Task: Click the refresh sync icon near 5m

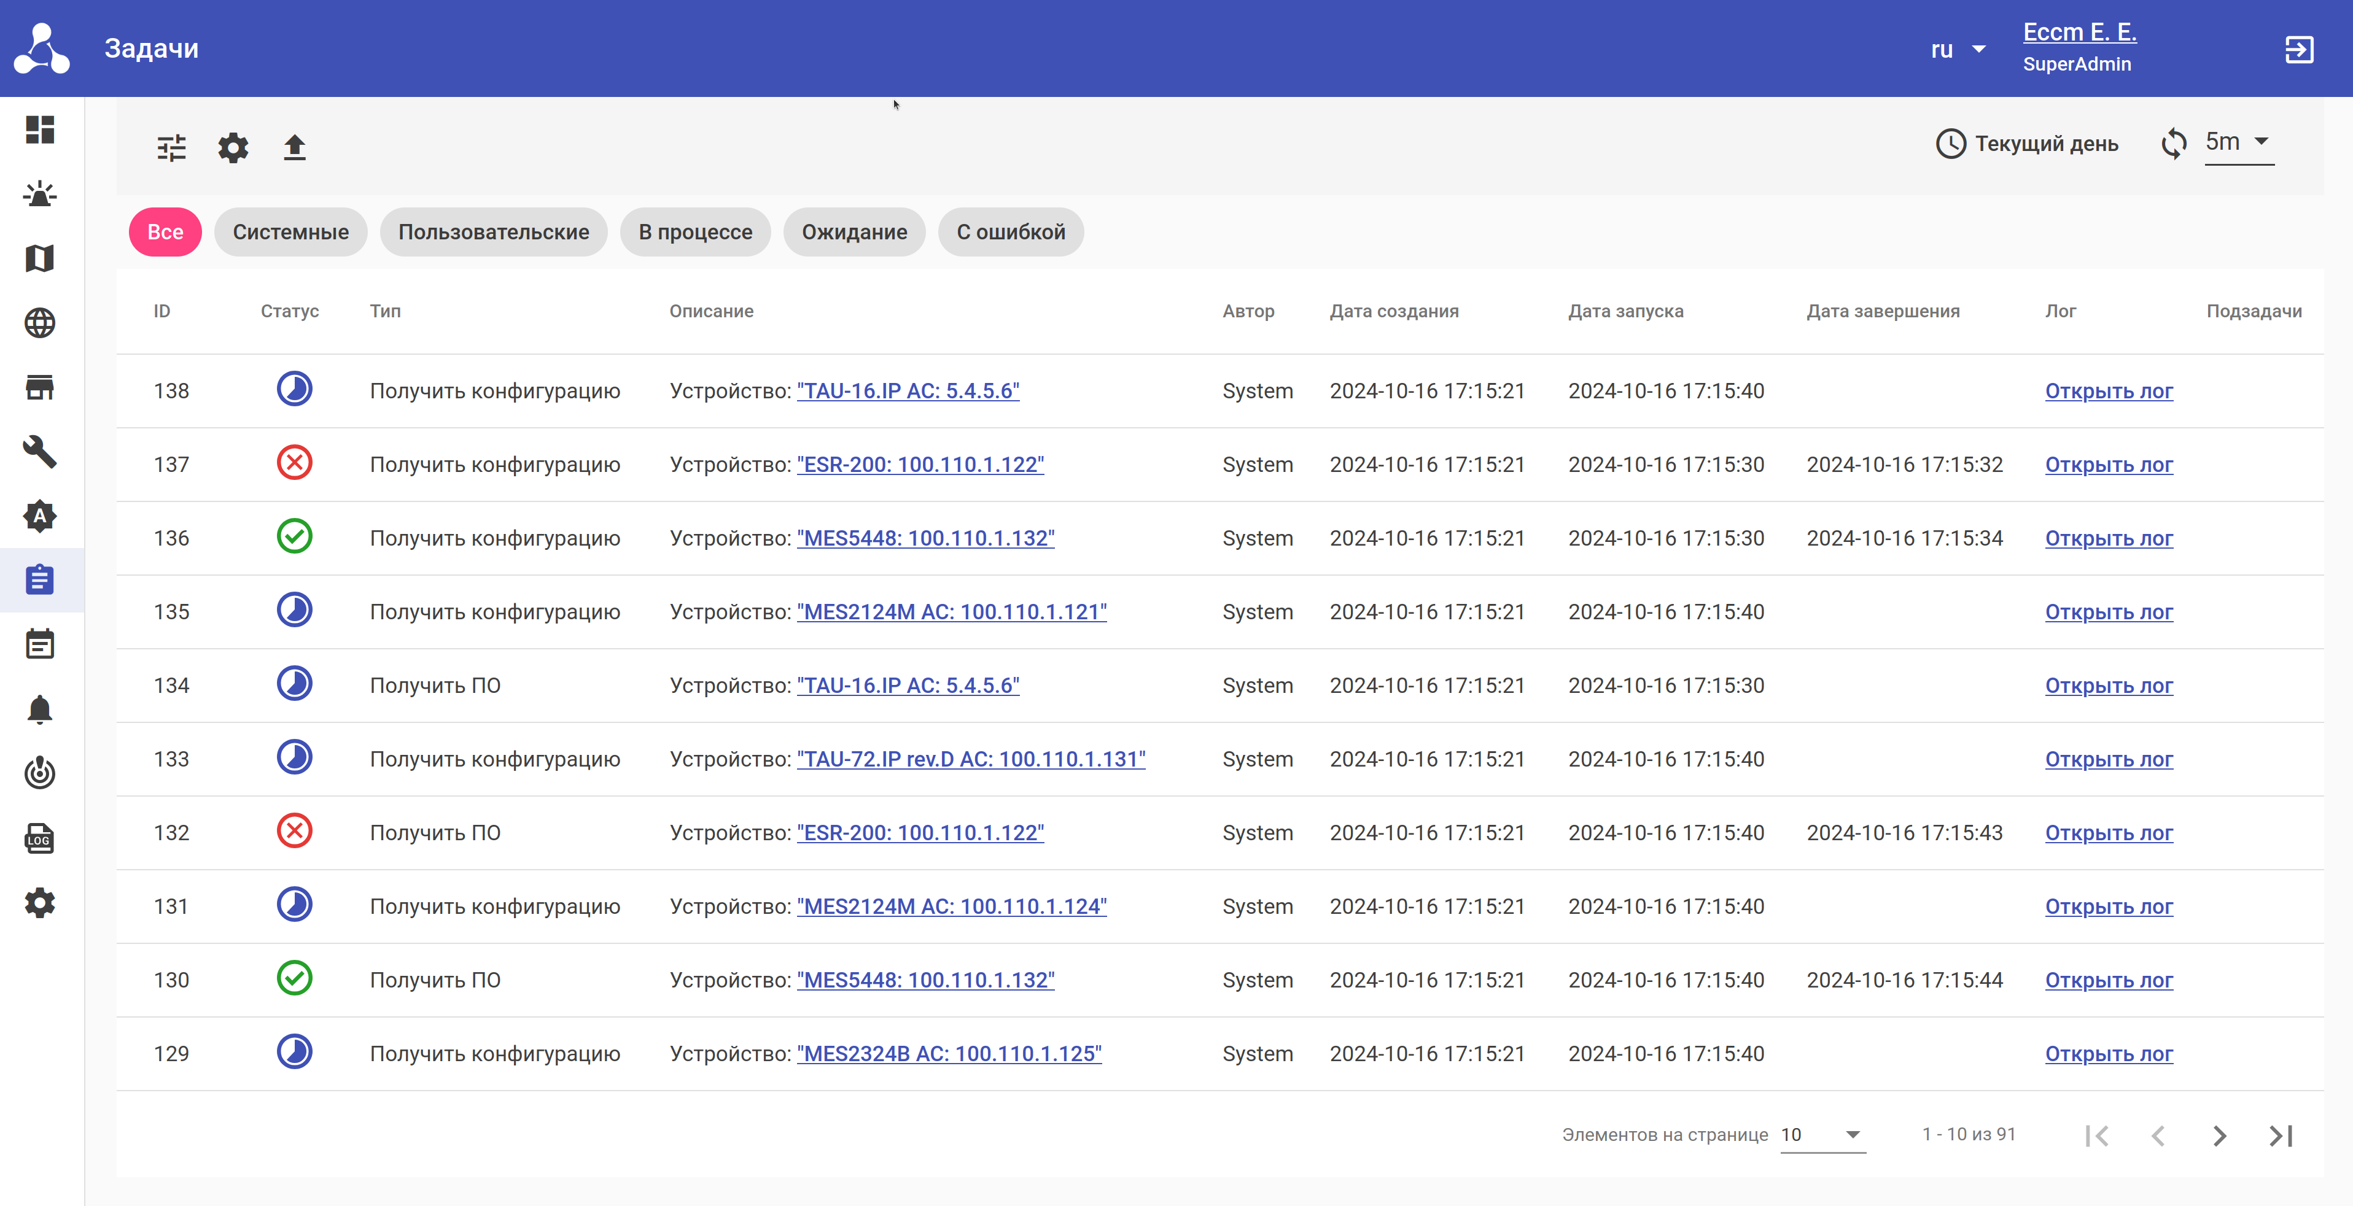Action: (x=2174, y=144)
